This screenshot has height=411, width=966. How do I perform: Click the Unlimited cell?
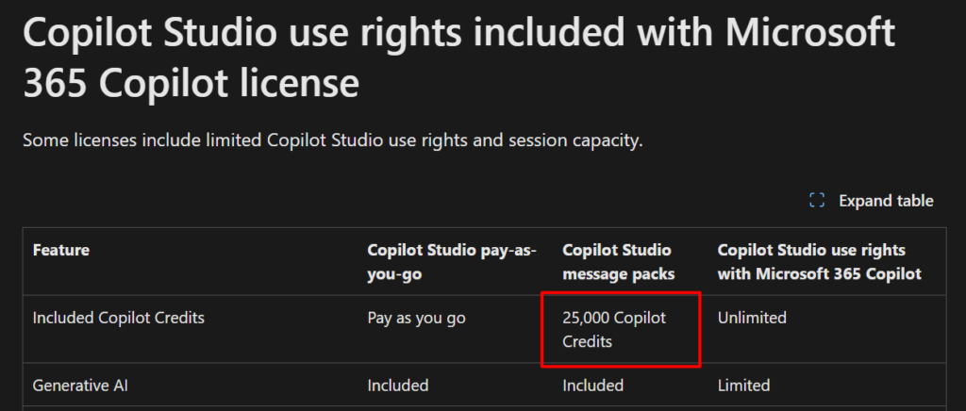click(752, 318)
